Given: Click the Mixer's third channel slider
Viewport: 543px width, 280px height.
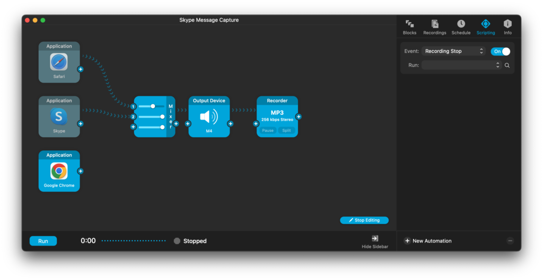Looking at the screenshot, I should pyautogui.click(x=151, y=127).
